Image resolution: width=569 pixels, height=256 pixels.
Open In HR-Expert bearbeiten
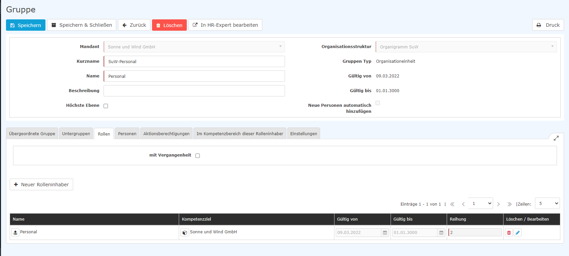(x=225, y=25)
